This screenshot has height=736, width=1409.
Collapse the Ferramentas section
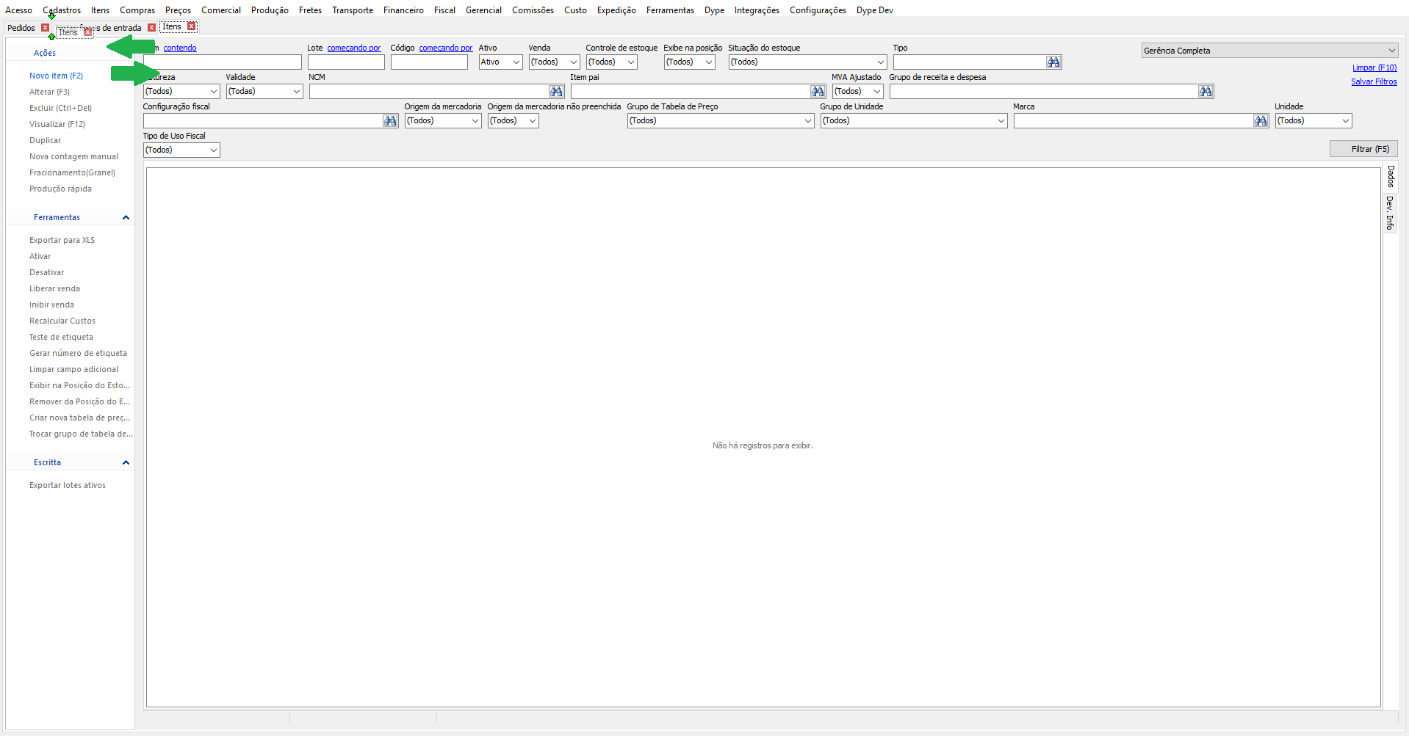[x=126, y=218]
